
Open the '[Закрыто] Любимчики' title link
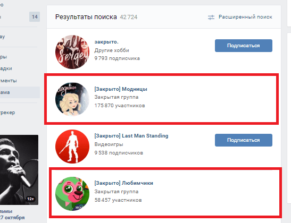[x=124, y=183]
